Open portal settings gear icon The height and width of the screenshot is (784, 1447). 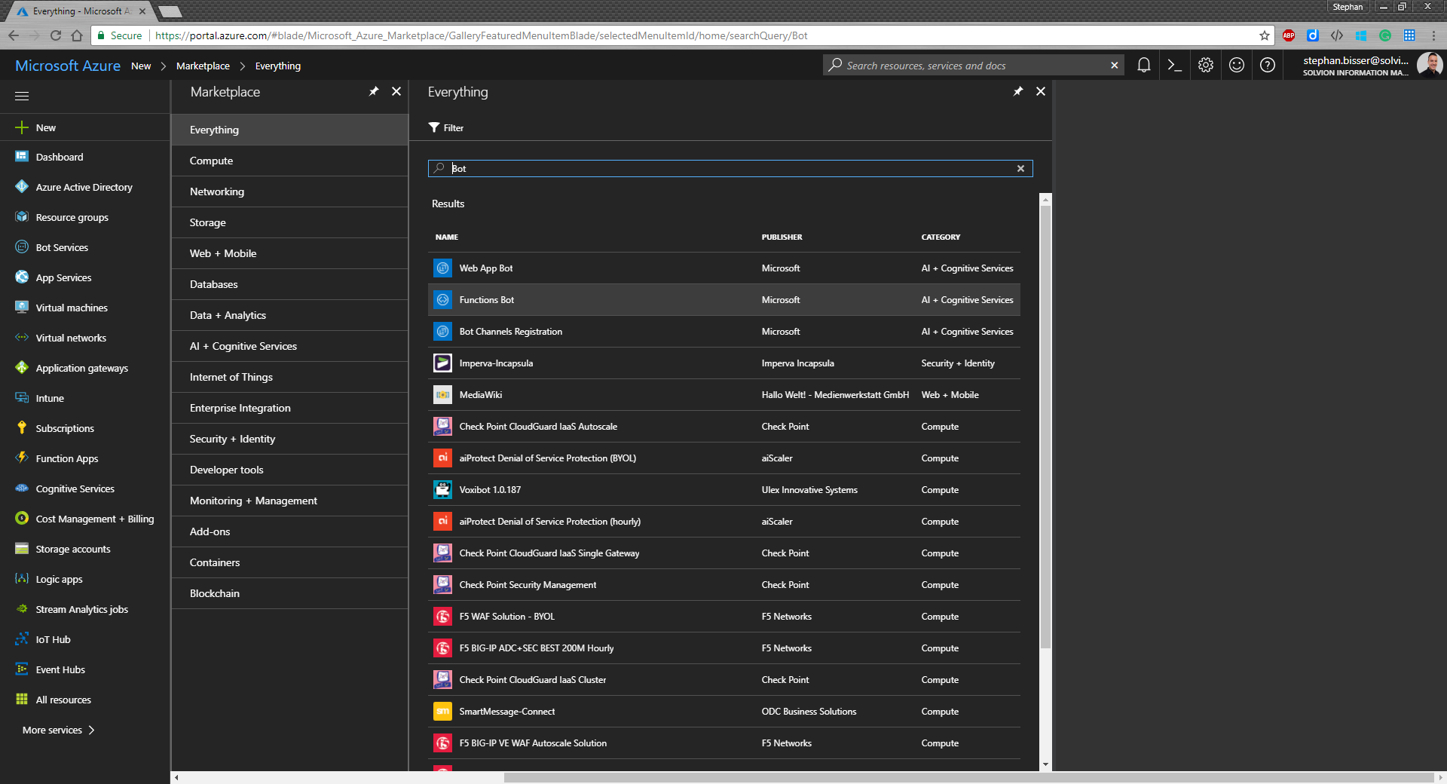click(x=1206, y=66)
